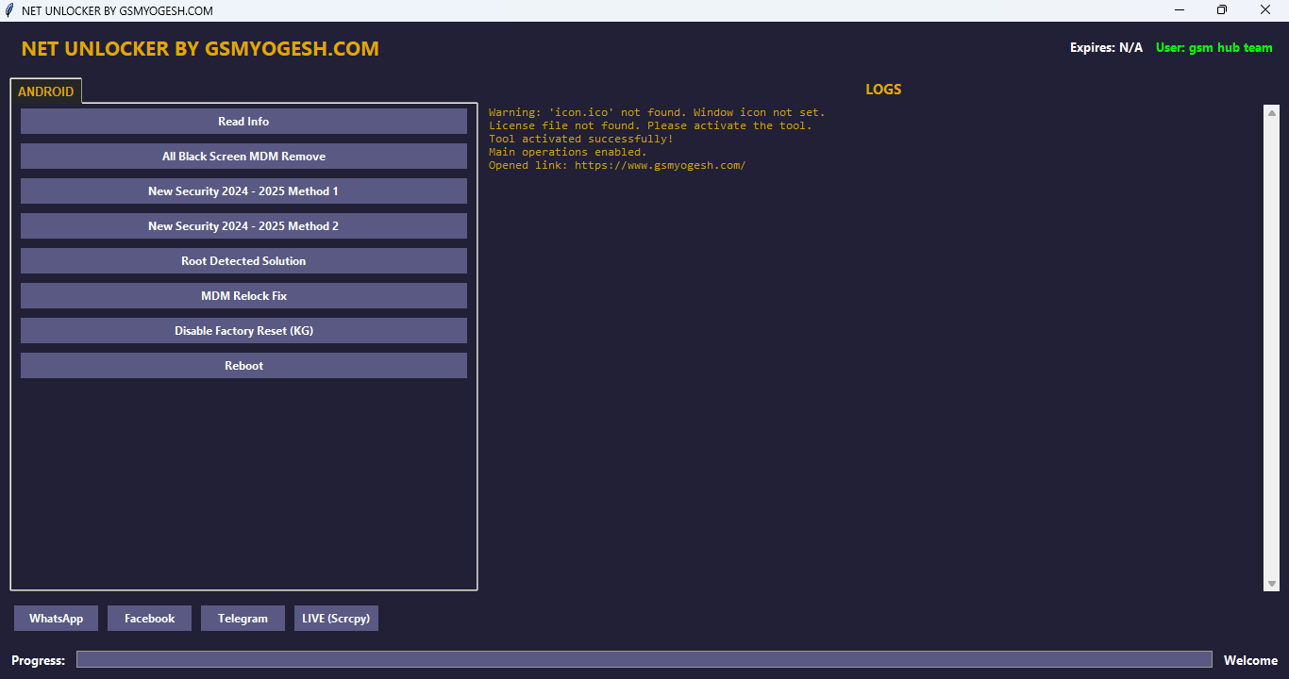The image size is (1289, 679).
Task: Launch LIVE (Scrcpy) screen mirror
Action: pyautogui.click(x=336, y=619)
